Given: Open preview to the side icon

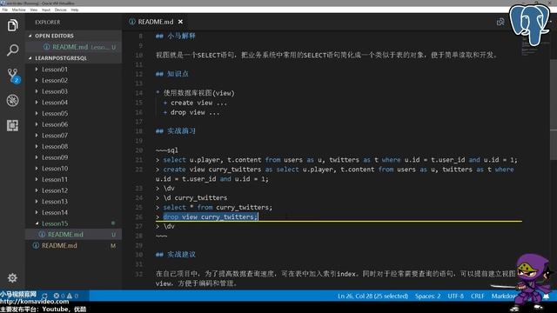Looking at the screenshot, I should 500,22.
